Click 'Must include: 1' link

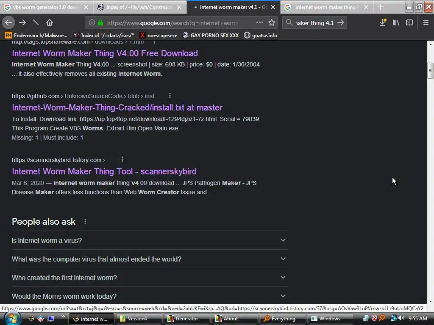coord(63,138)
